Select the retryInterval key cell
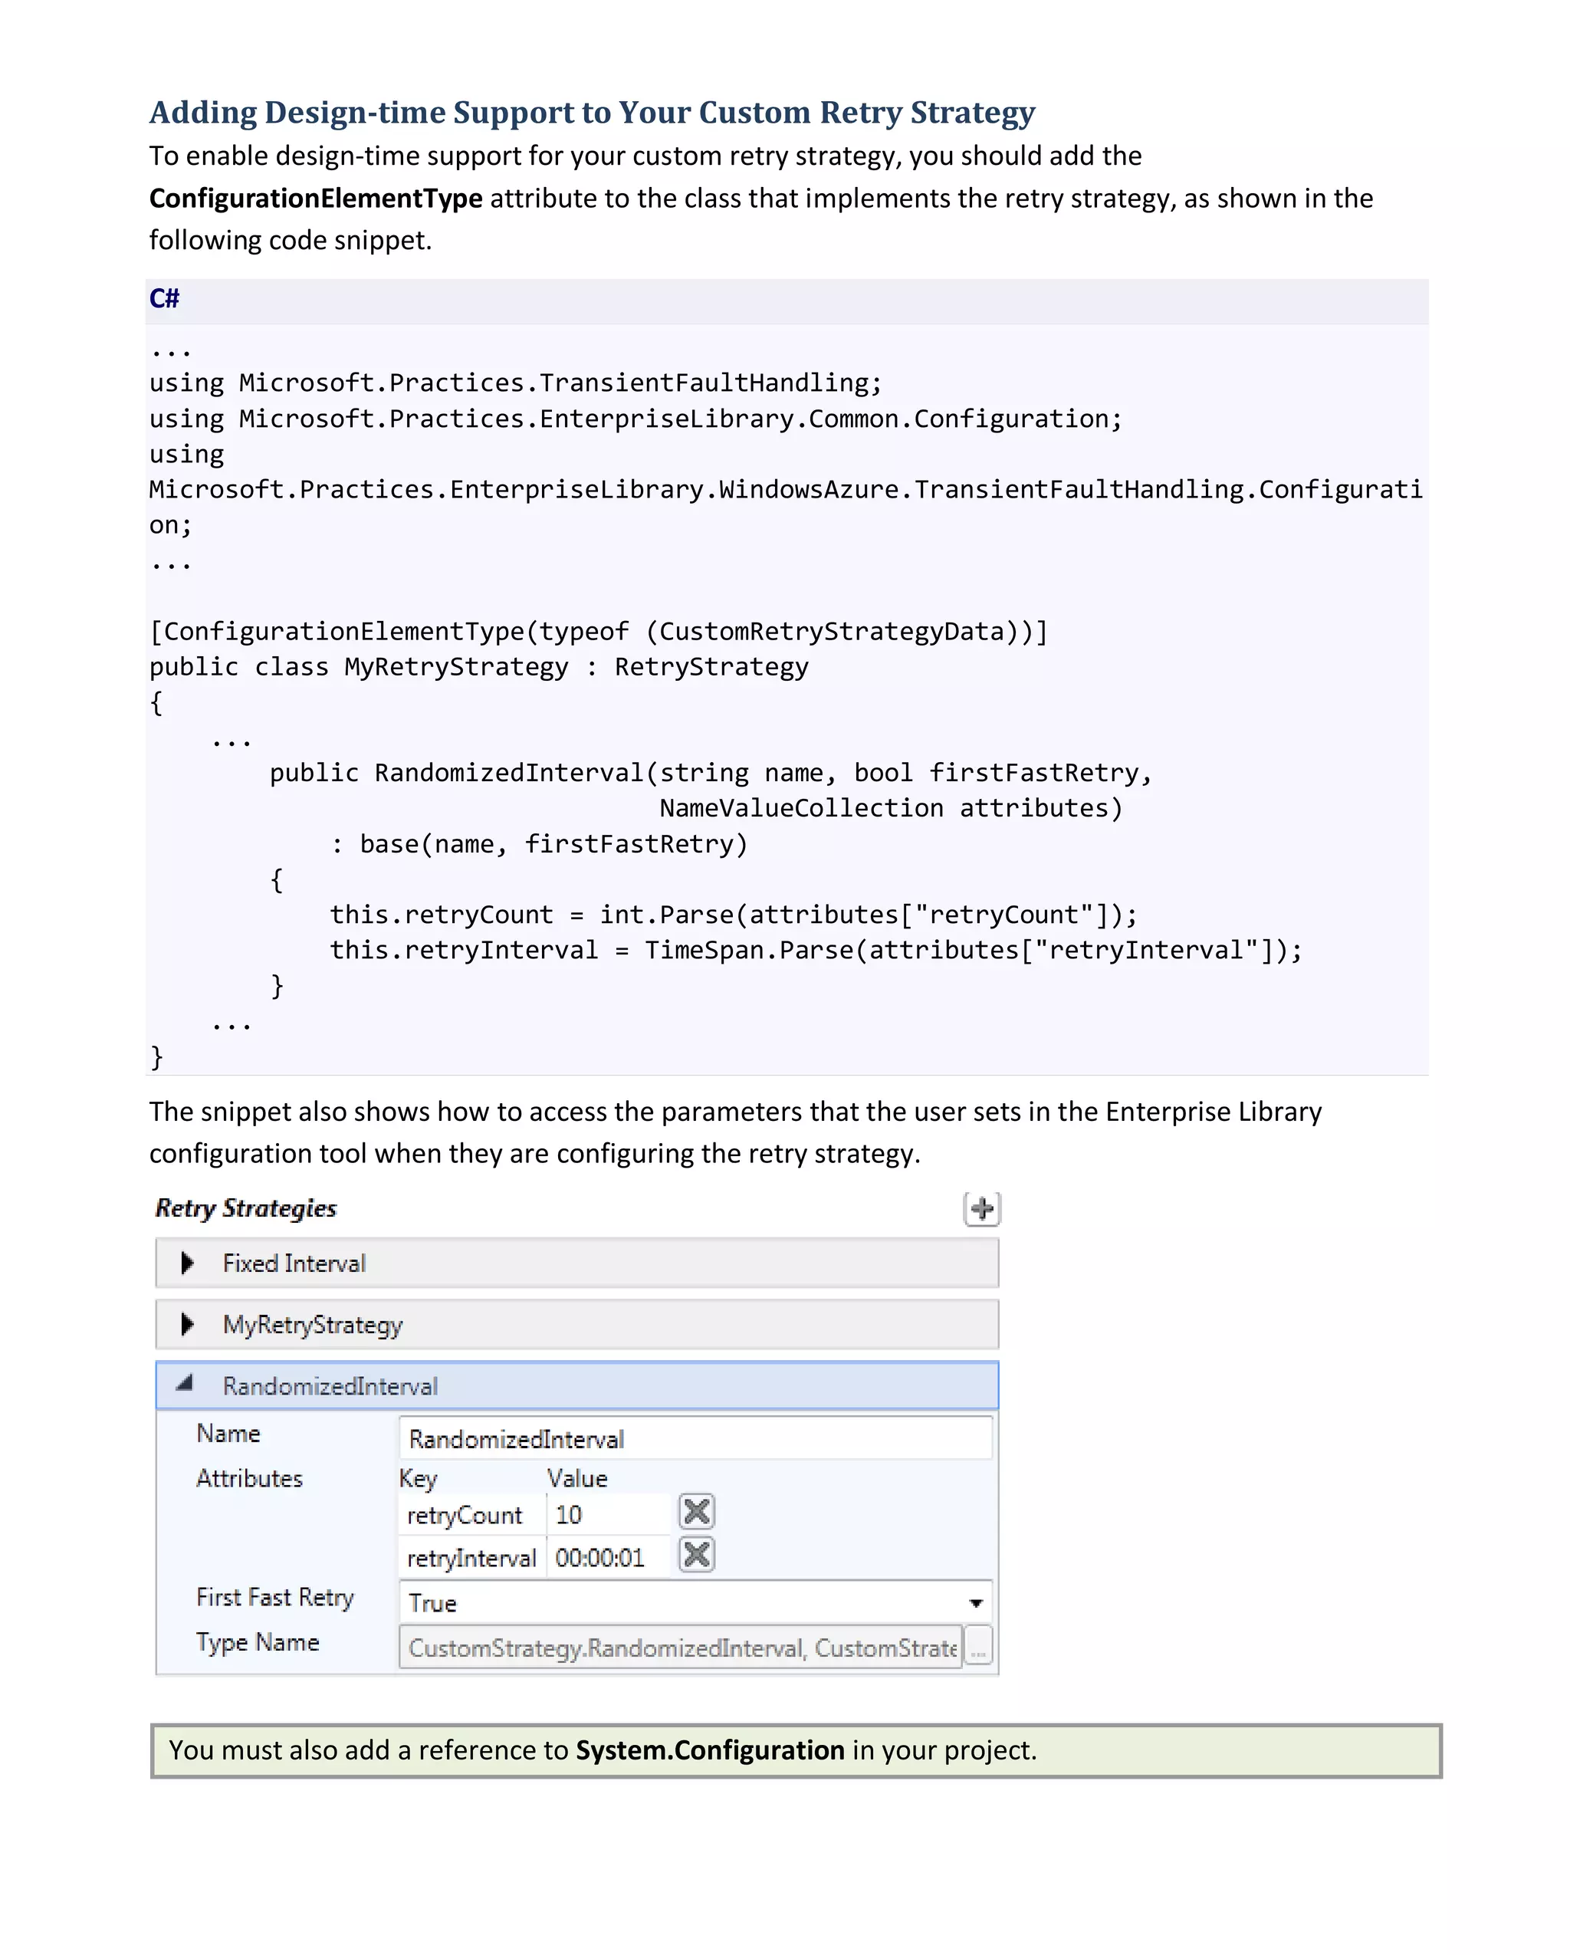The image size is (1570, 1955). (x=471, y=1558)
